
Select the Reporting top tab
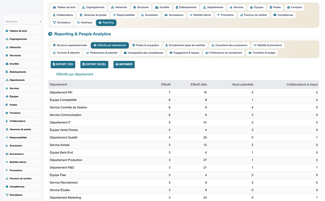106,23
